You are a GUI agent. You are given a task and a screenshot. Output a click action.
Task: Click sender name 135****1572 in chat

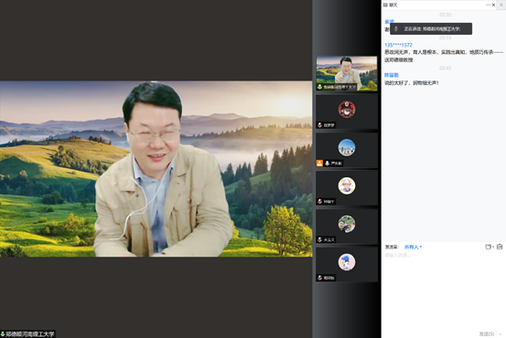pos(398,45)
